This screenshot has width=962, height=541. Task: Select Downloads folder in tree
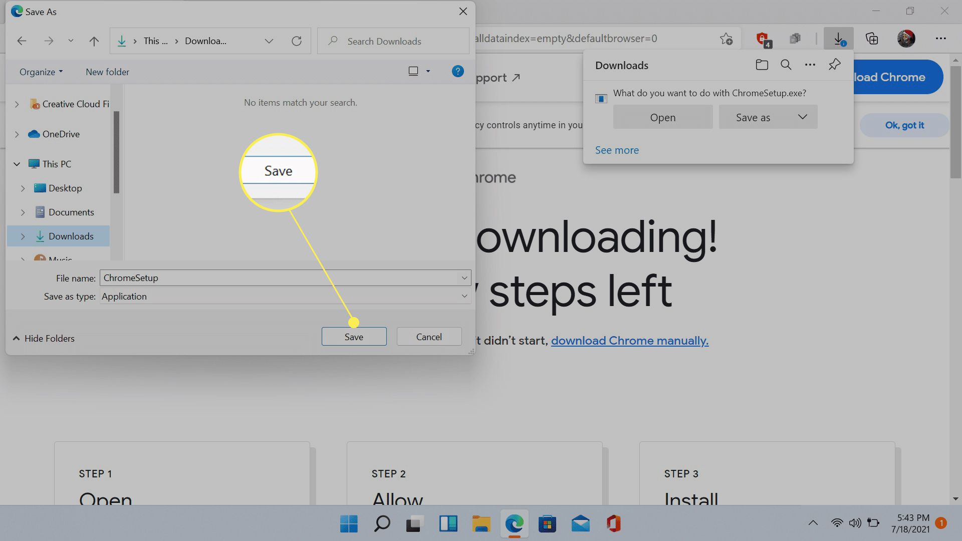[64, 236]
